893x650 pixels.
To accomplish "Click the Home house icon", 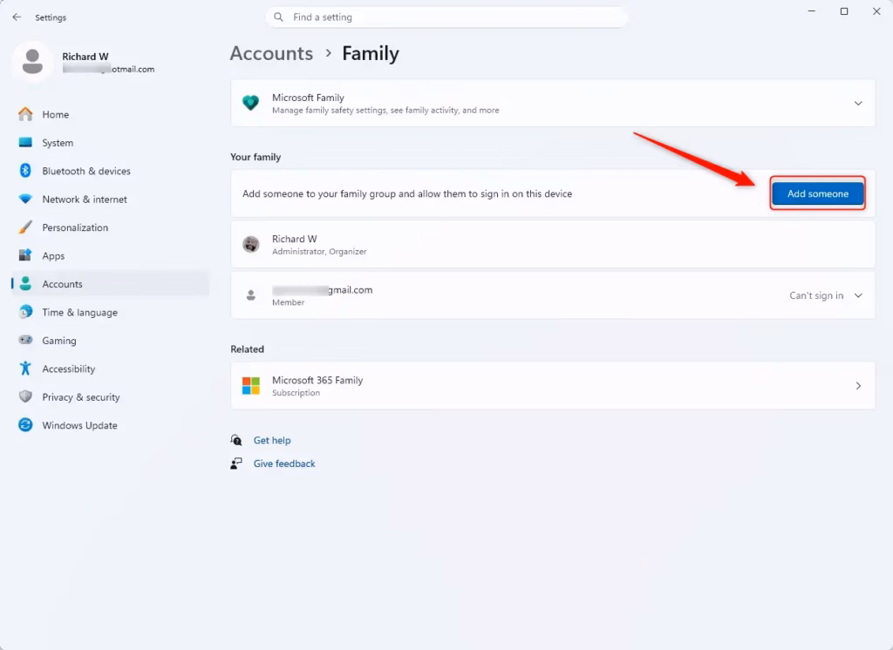I will (x=25, y=114).
